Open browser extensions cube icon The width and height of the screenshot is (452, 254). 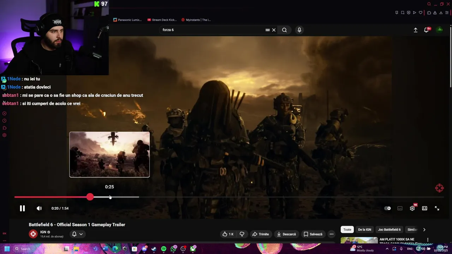tap(429, 13)
